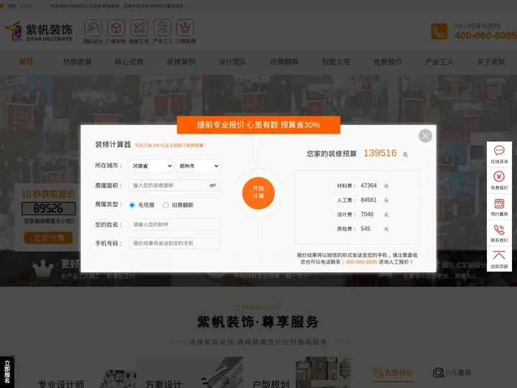
Task: Open 热销套餐 nav item
Action: pos(77,62)
